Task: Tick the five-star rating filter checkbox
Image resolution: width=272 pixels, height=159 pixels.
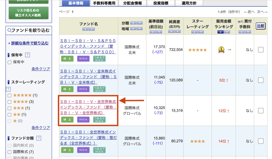Action: click(x=10, y=95)
